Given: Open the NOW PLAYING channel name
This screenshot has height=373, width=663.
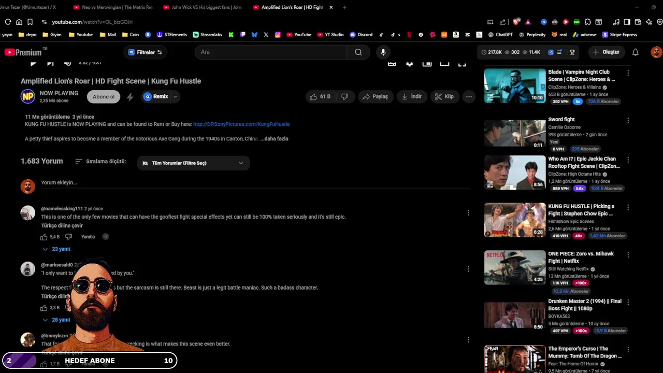Looking at the screenshot, I should coord(59,93).
